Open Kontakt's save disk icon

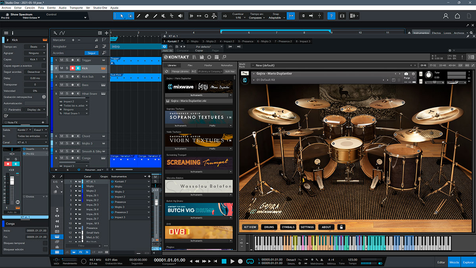tap(202, 57)
